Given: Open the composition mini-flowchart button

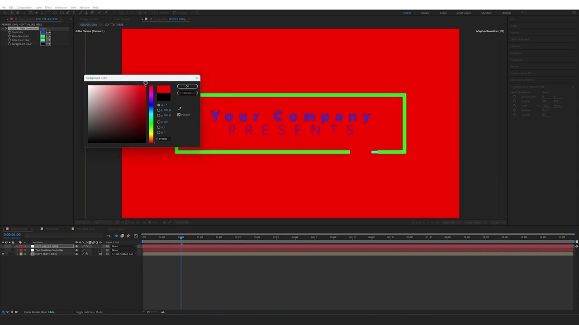Looking at the screenshot, I should [109, 236].
